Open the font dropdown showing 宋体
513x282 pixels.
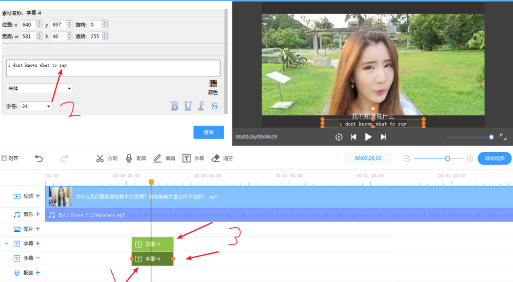click(40, 89)
